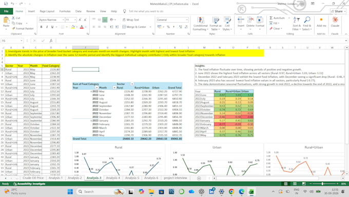
Task: Switch to Analysis-4 sheet tab
Action: pos(113,178)
